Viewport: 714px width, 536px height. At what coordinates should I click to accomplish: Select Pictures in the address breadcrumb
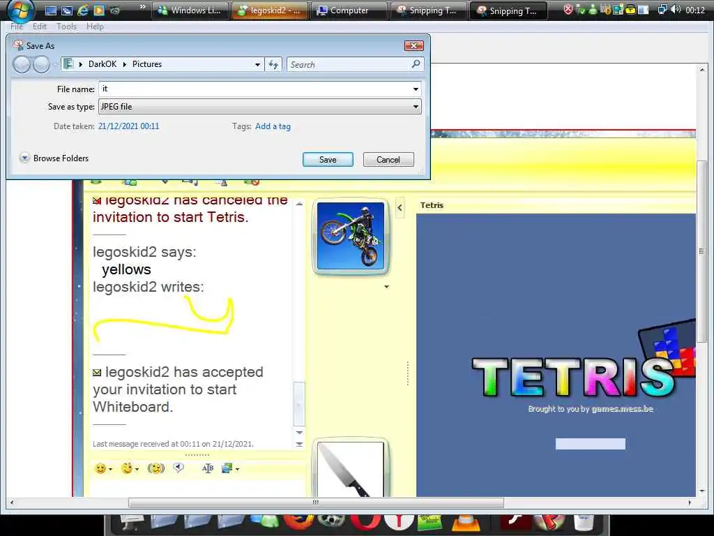point(147,64)
